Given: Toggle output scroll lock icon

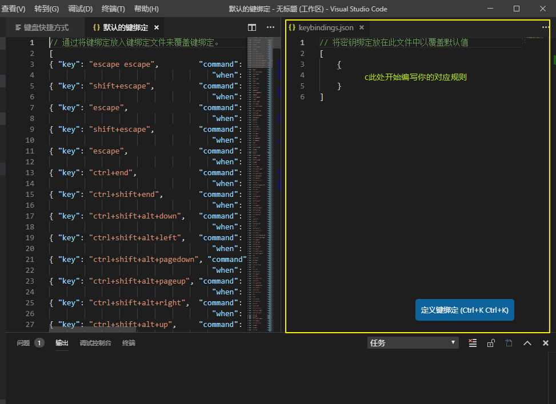Looking at the screenshot, I should (491, 343).
